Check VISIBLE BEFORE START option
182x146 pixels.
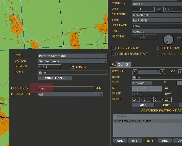[x=114, y=54]
